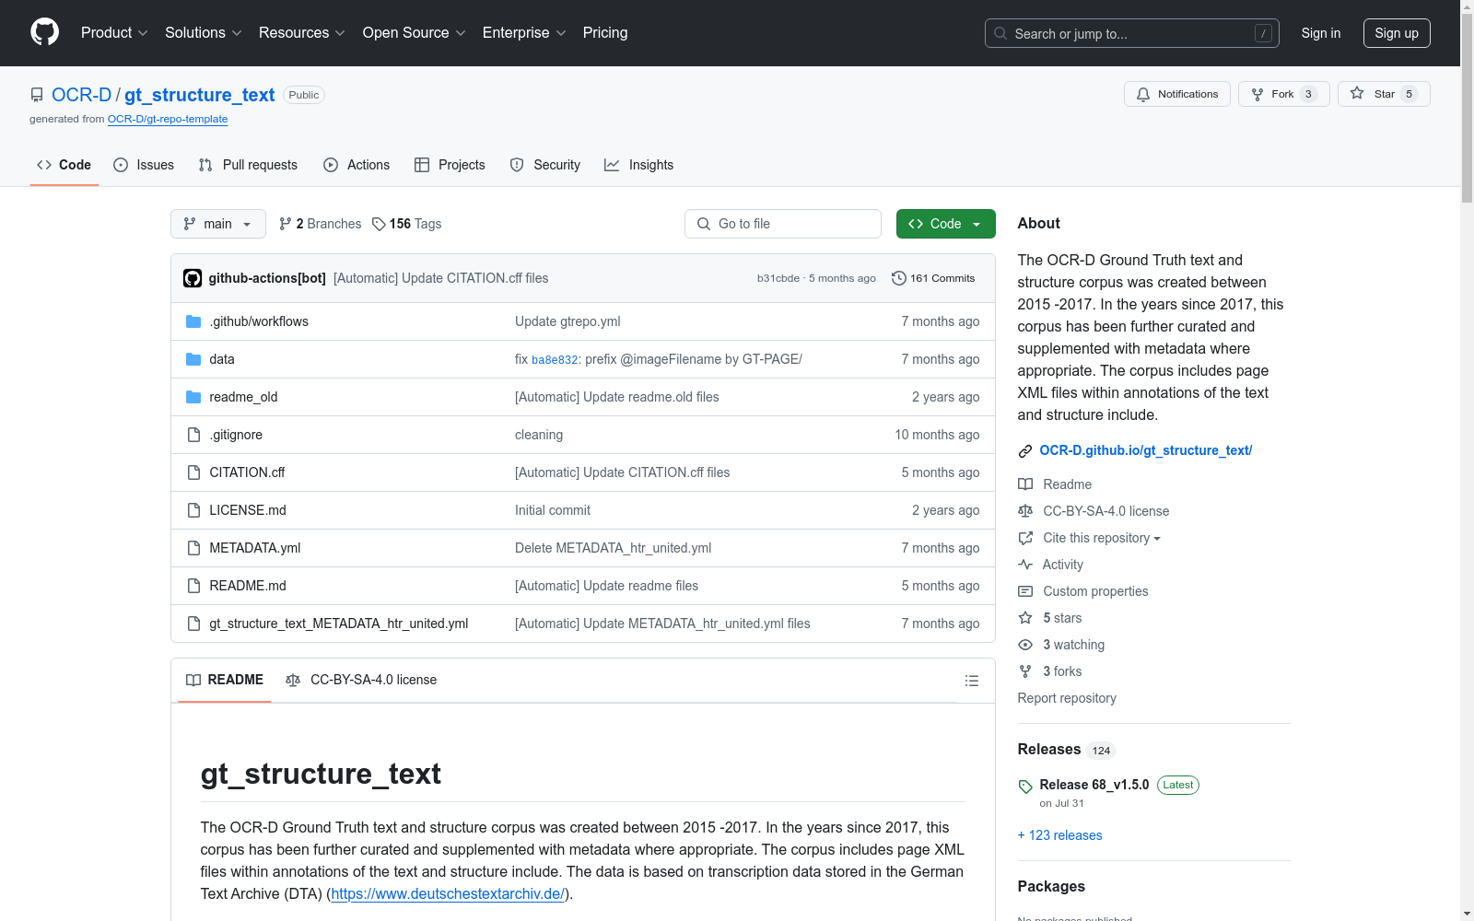View 2 Branches
Viewport: 1474px width, 921px height.
pos(320,224)
